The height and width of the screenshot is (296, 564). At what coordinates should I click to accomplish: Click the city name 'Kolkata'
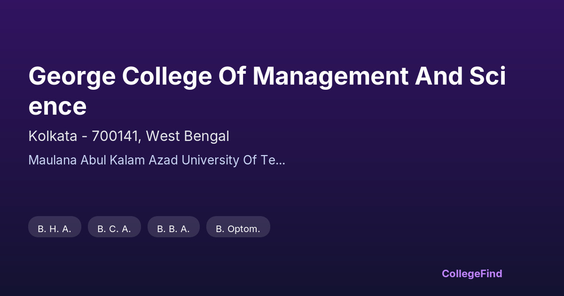click(53, 136)
